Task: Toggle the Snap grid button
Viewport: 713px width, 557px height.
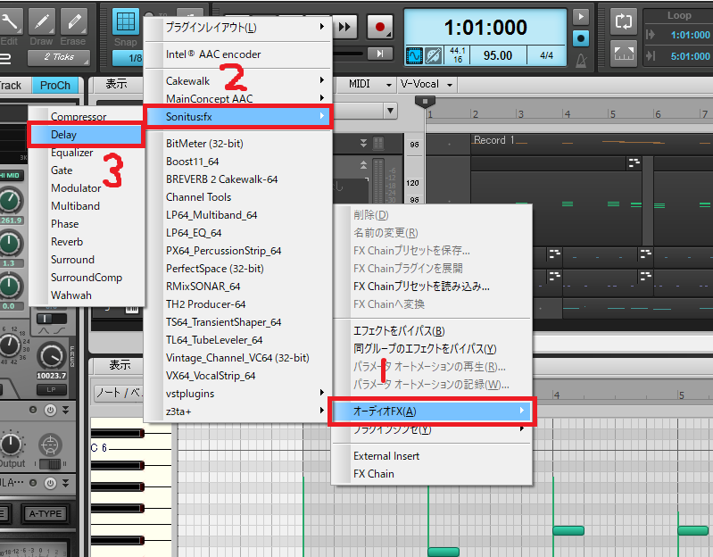Action: [126, 21]
